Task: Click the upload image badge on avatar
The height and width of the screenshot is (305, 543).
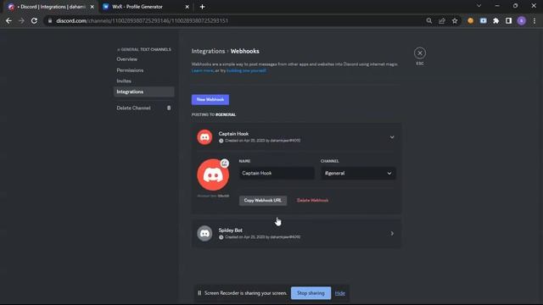Action: click(225, 164)
